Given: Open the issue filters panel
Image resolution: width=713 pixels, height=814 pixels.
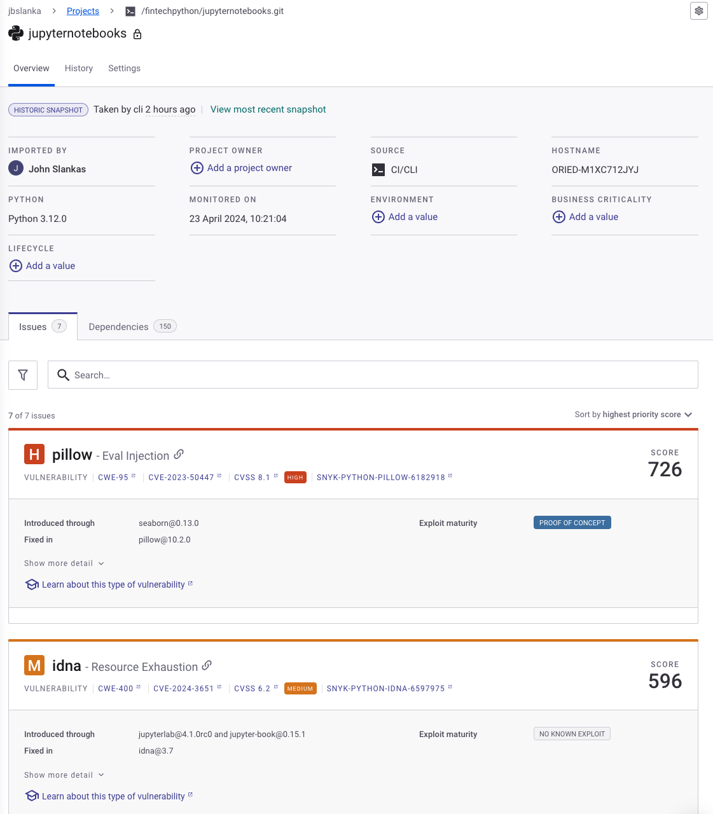Looking at the screenshot, I should point(23,375).
